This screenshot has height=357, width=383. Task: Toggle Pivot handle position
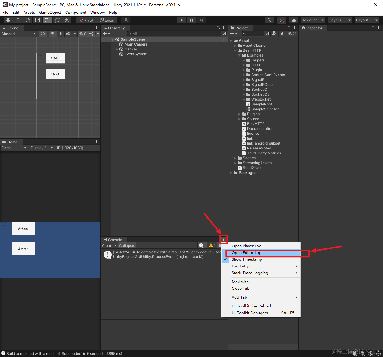(86, 20)
